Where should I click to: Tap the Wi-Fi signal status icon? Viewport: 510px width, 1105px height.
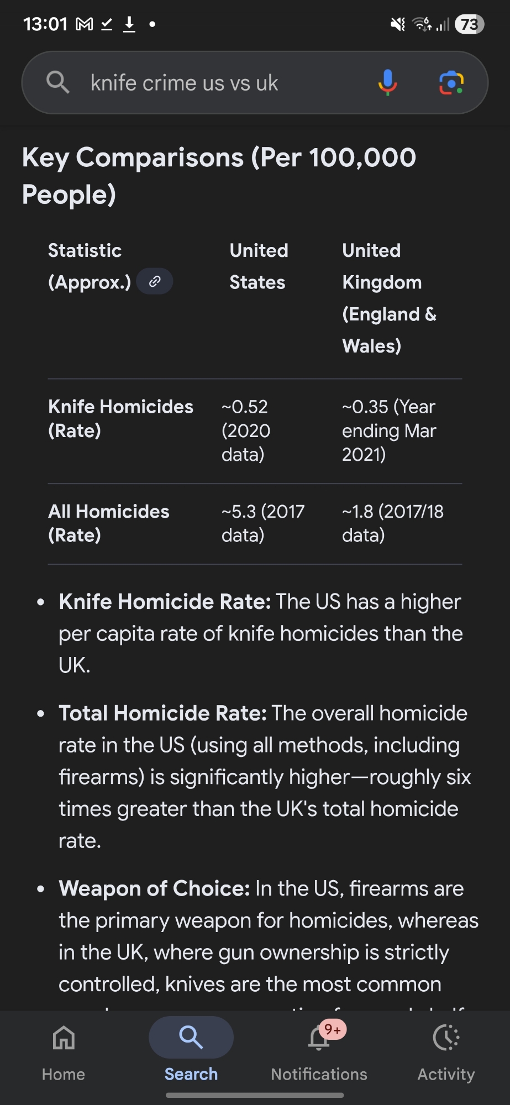coord(422,24)
